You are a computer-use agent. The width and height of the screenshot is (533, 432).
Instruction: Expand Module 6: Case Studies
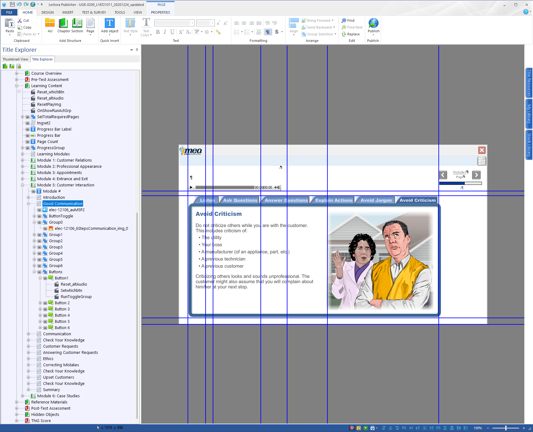[22, 396]
